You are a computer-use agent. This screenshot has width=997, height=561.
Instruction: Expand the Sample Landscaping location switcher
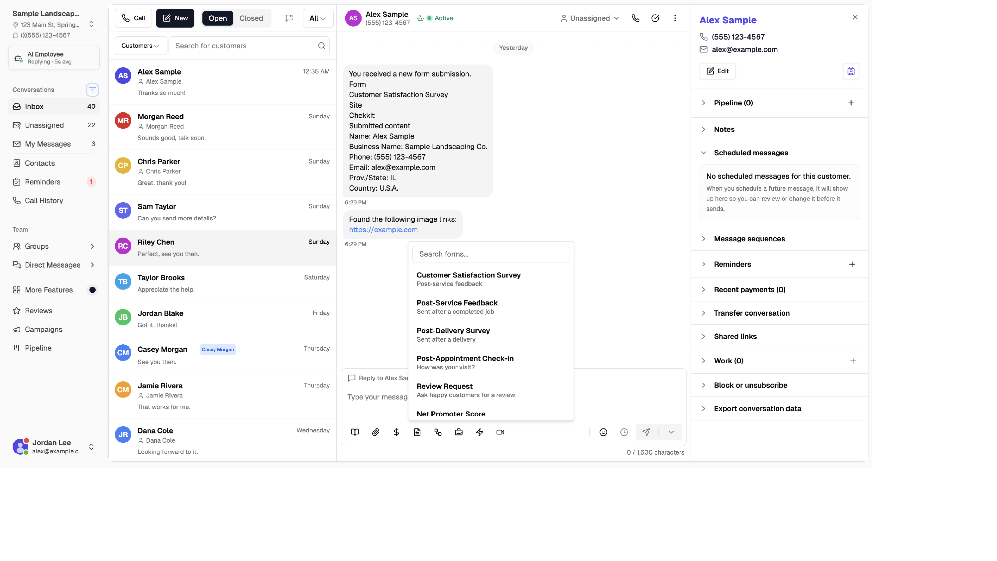click(91, 24)
